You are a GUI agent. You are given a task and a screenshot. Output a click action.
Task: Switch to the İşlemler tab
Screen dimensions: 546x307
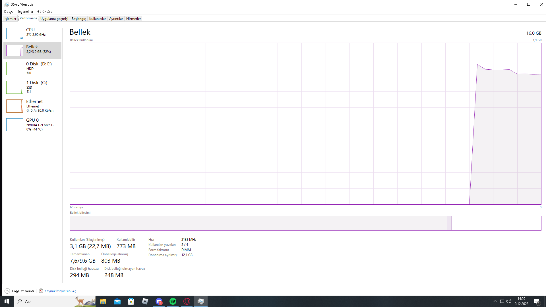[x=10, y=19]
